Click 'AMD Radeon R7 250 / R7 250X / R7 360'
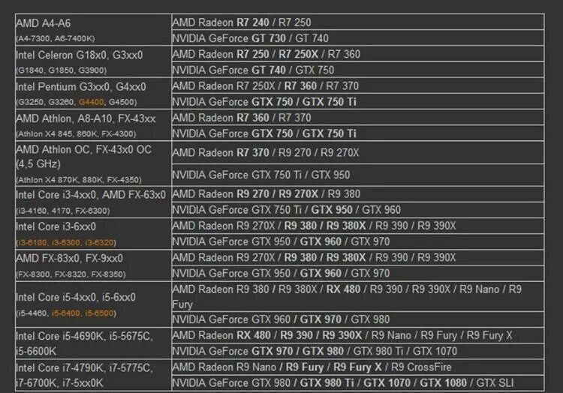 click(358, 54)
